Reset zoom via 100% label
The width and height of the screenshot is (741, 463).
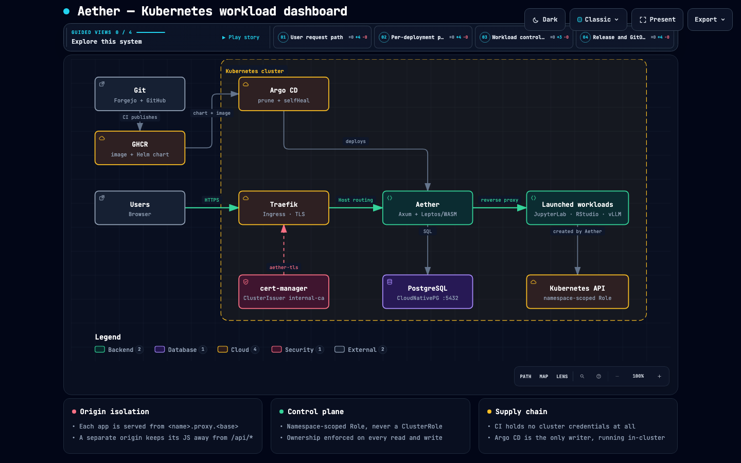638,377
